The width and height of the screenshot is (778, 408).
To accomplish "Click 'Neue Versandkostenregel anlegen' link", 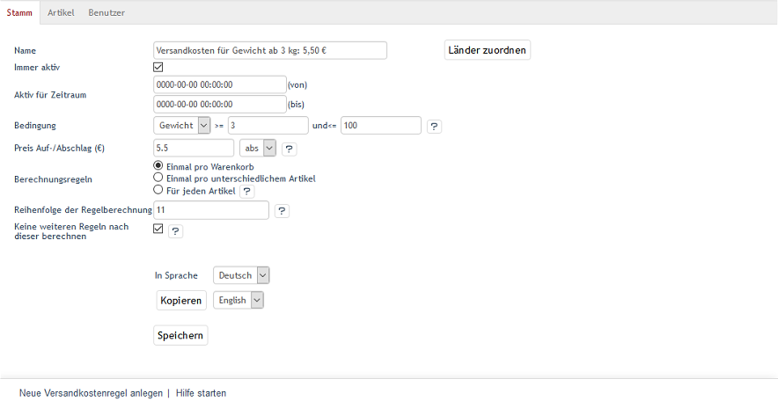I will pyautogui.click(x=91, y=393).
